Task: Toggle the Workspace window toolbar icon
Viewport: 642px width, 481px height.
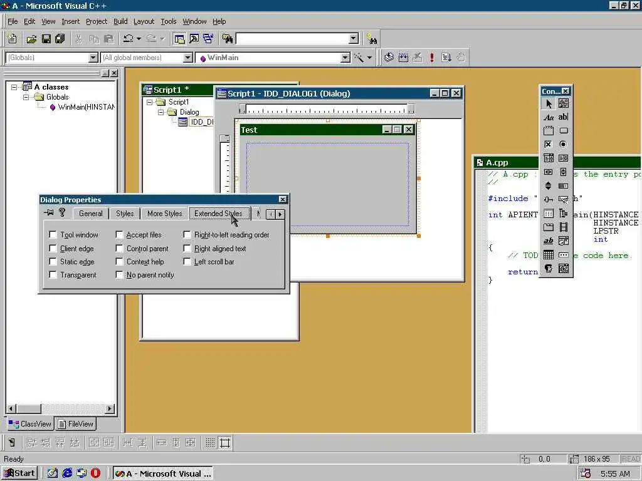Action: 179,39
